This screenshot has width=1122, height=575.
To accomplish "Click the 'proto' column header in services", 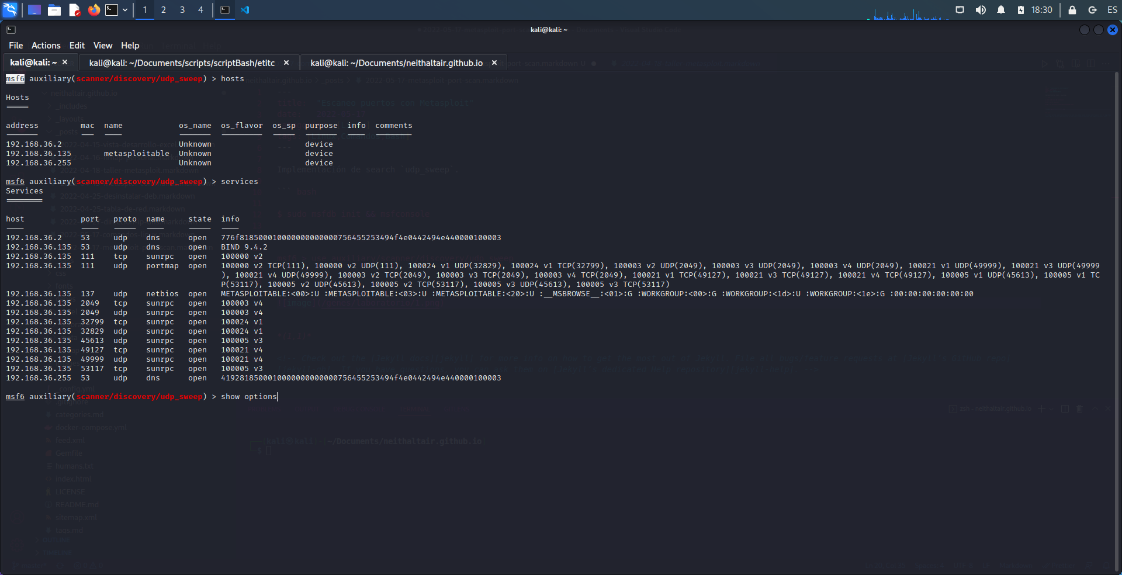I will [125, 219].
